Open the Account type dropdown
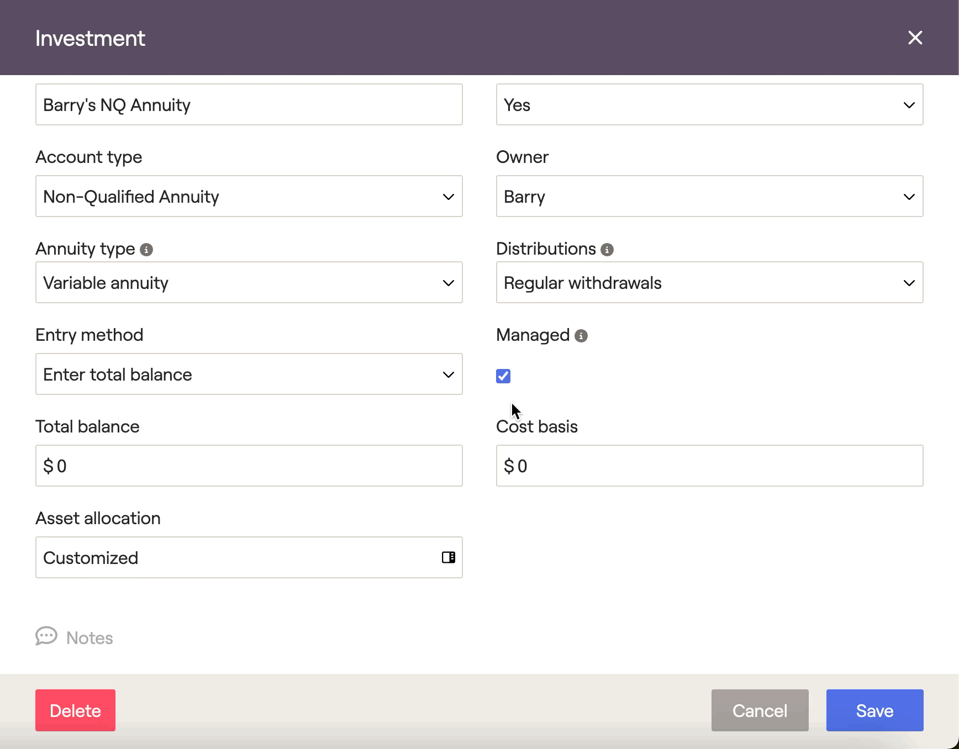This screenshot has height=749, width=959. 249,197
